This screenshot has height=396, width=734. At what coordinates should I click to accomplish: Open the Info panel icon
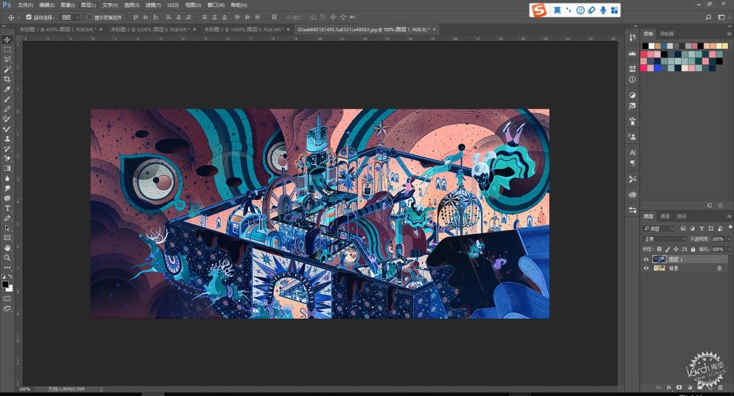pos(633,79)
